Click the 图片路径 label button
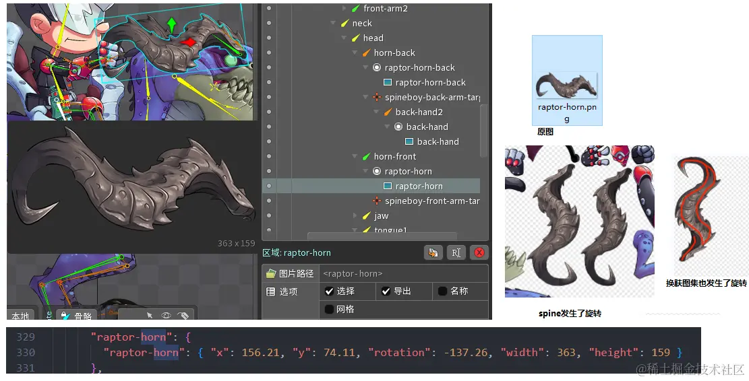Screen dimensions: 749x381 pyautogui.click(x=291, y=274)
